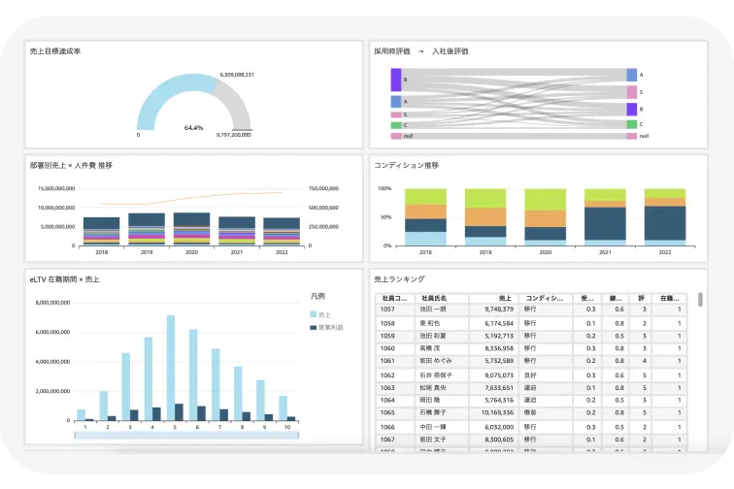734x489 pixels.
Task: Click the tallest 売上 bar at period 5
Action: (x=171, y=368)
